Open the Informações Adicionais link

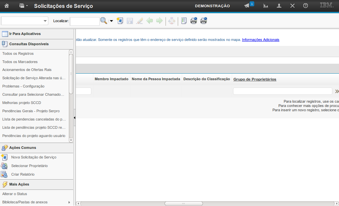261,40
